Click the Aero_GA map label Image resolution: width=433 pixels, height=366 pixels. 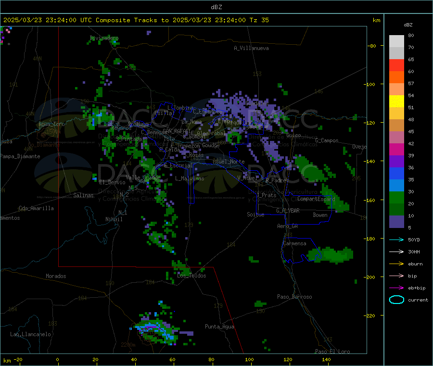pos(288,226)
